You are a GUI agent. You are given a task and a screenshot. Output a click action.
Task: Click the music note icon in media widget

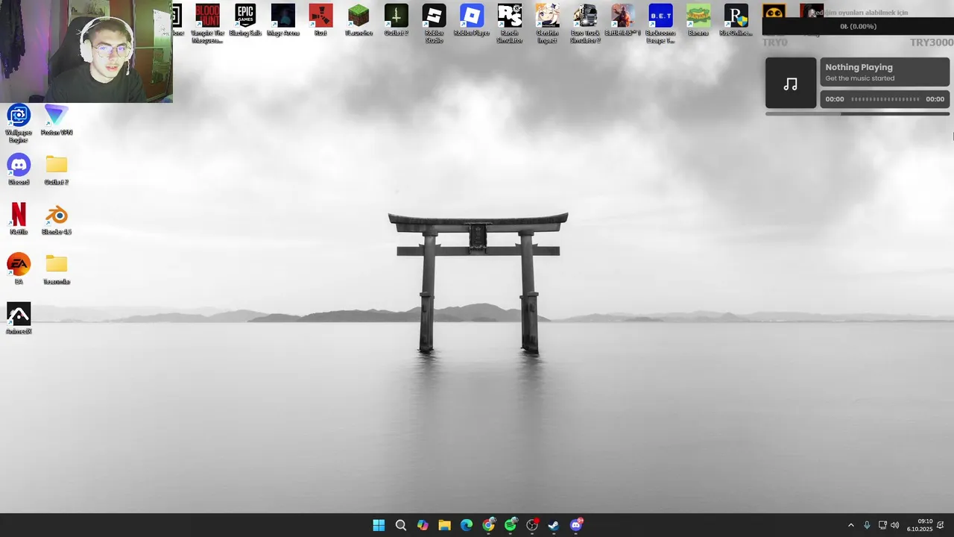point(791,84)
